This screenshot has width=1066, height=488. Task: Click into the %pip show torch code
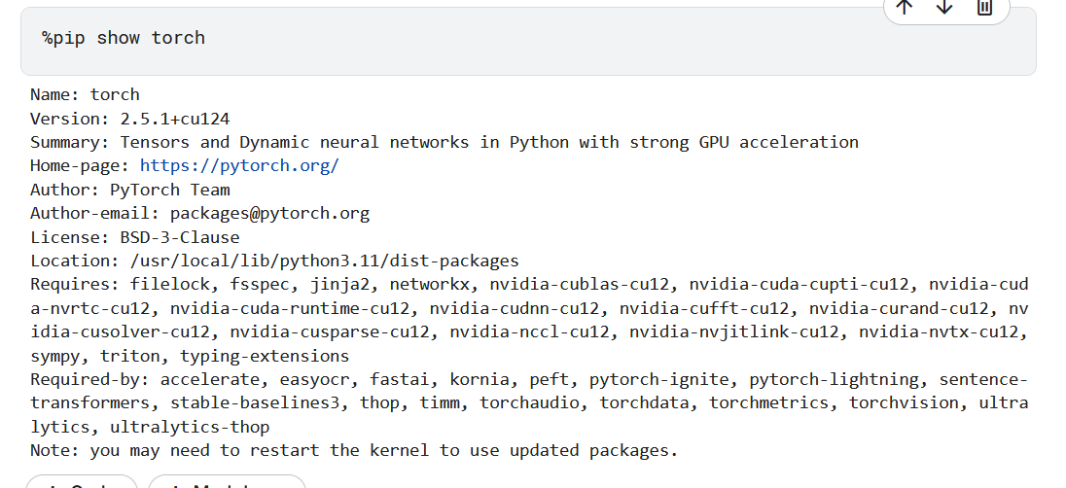(x=123, y=38)
